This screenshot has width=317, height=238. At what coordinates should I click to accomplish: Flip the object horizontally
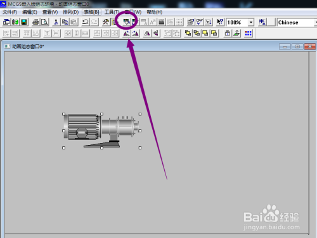point(147,33)
